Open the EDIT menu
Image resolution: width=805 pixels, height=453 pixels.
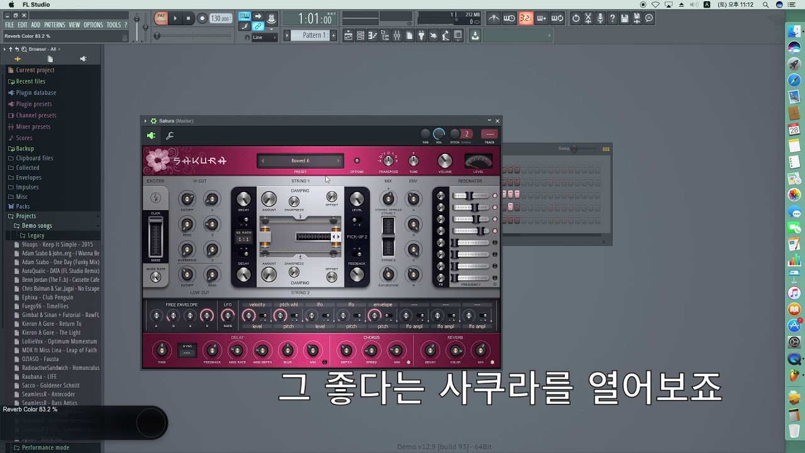tap(23, 25)
